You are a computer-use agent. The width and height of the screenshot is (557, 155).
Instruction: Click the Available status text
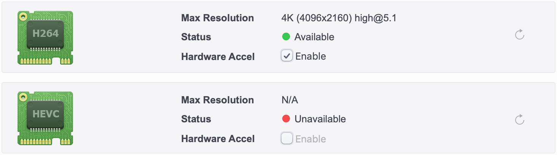coord(314,37)
